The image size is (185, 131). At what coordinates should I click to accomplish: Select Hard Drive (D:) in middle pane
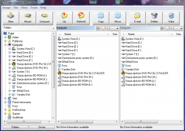point(68,43)
